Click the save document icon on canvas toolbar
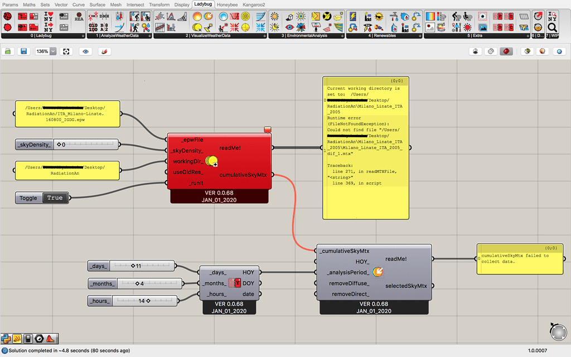571x357 pixels. [x=23, y=51]
